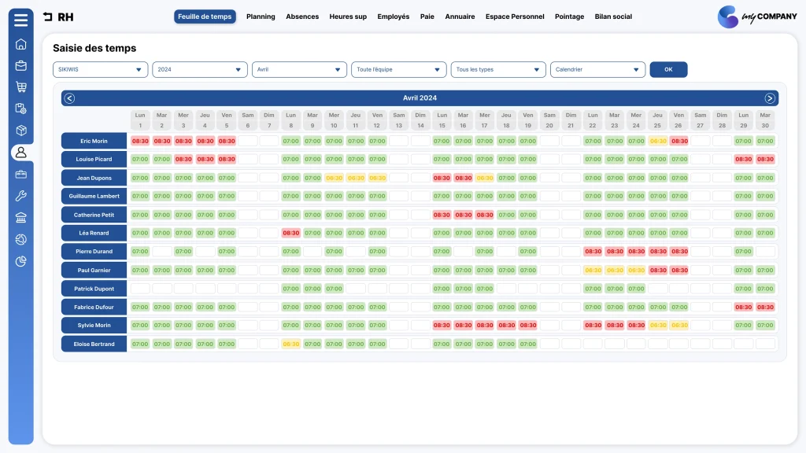806x453 pixels.
Task: Open the shopping cart icon in the sidebar
Action: click(x=20, y=87)
